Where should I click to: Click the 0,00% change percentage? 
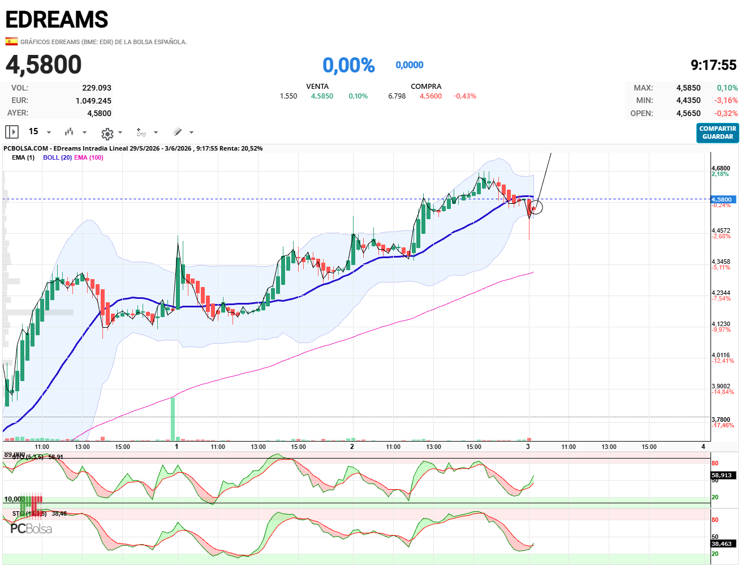click(348, 65)
